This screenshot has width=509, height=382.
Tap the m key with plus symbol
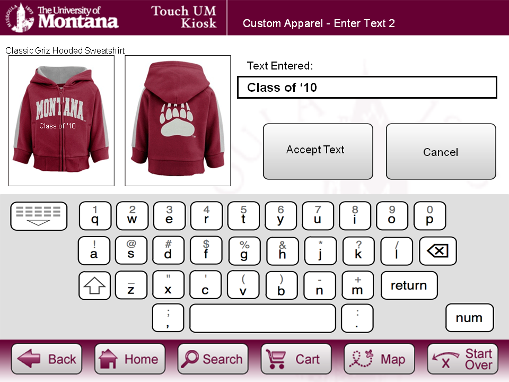pos(358,285)
